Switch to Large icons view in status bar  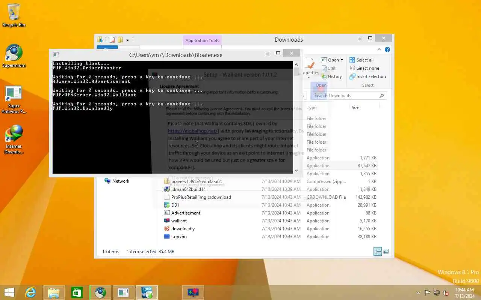click(x=386, y=252)
